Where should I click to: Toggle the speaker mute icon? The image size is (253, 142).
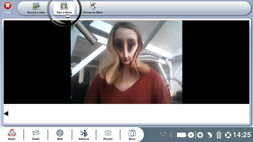click(171, 135)
